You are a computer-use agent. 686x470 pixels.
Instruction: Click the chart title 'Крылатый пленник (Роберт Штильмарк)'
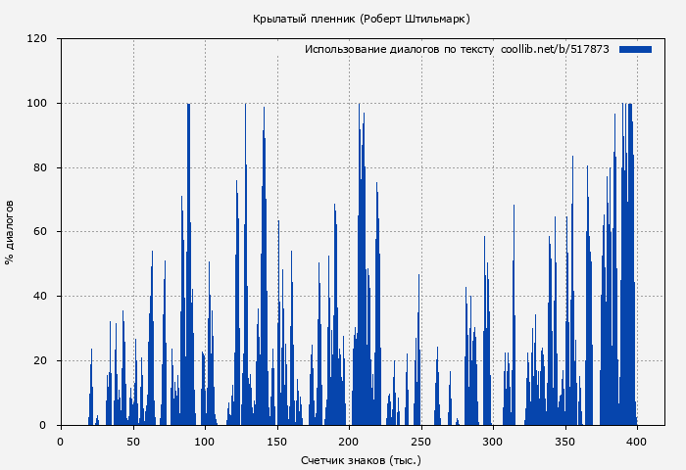361,19
